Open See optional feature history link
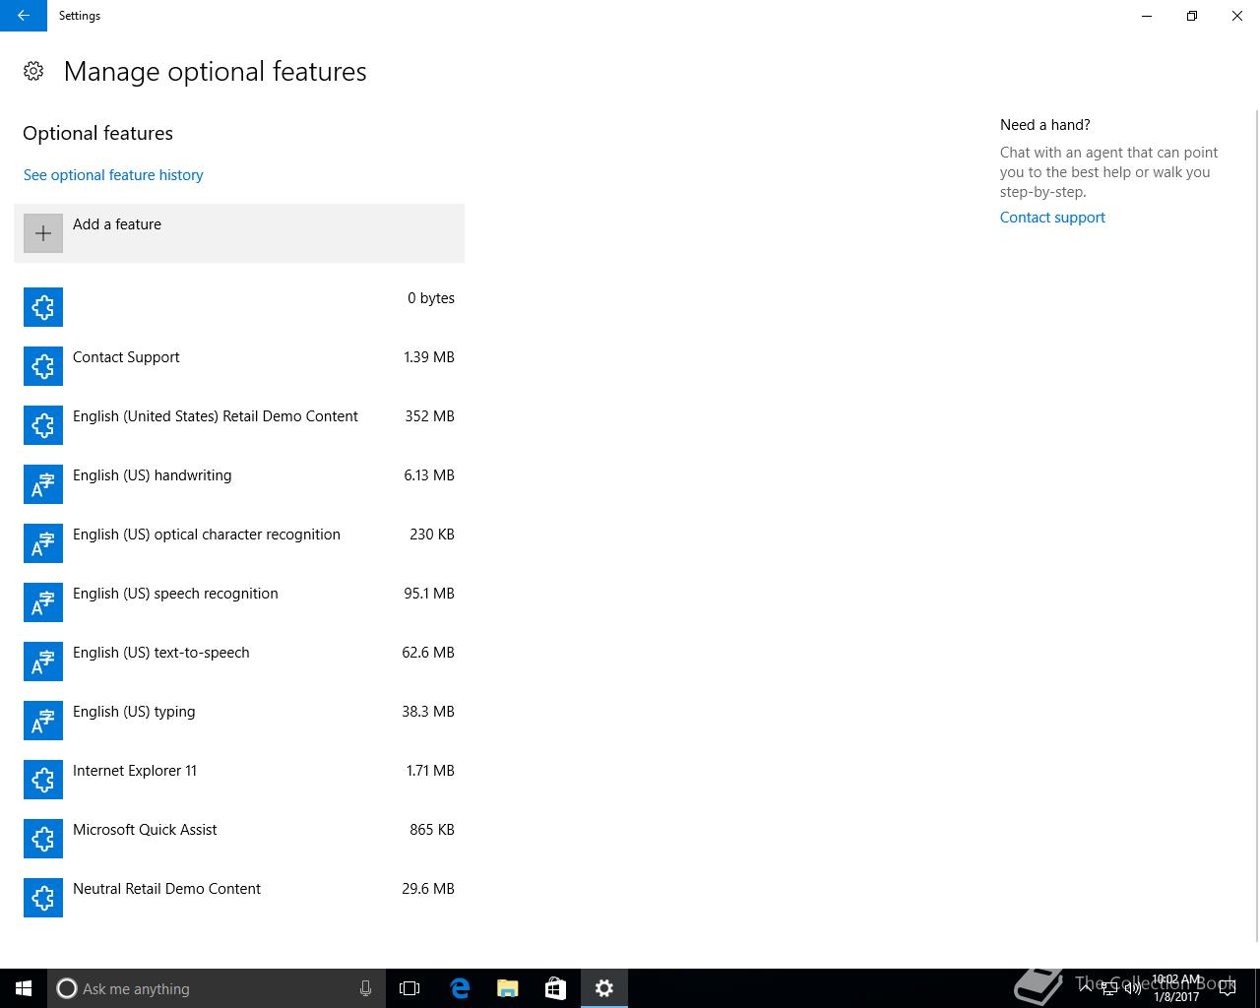Screen dimensions: 1260x1008 (113, 175)
